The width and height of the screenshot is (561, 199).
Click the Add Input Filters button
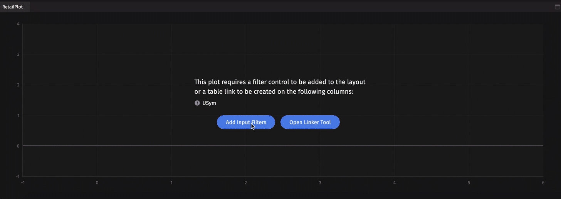coord(246,122)
